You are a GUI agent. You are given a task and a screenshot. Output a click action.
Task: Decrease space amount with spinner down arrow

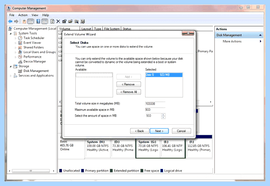[163, 117]
